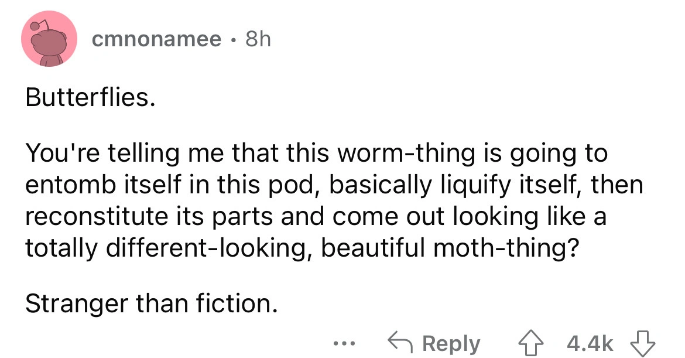Click the line starting "reconstitute its parts"

(x=315, y=215)
